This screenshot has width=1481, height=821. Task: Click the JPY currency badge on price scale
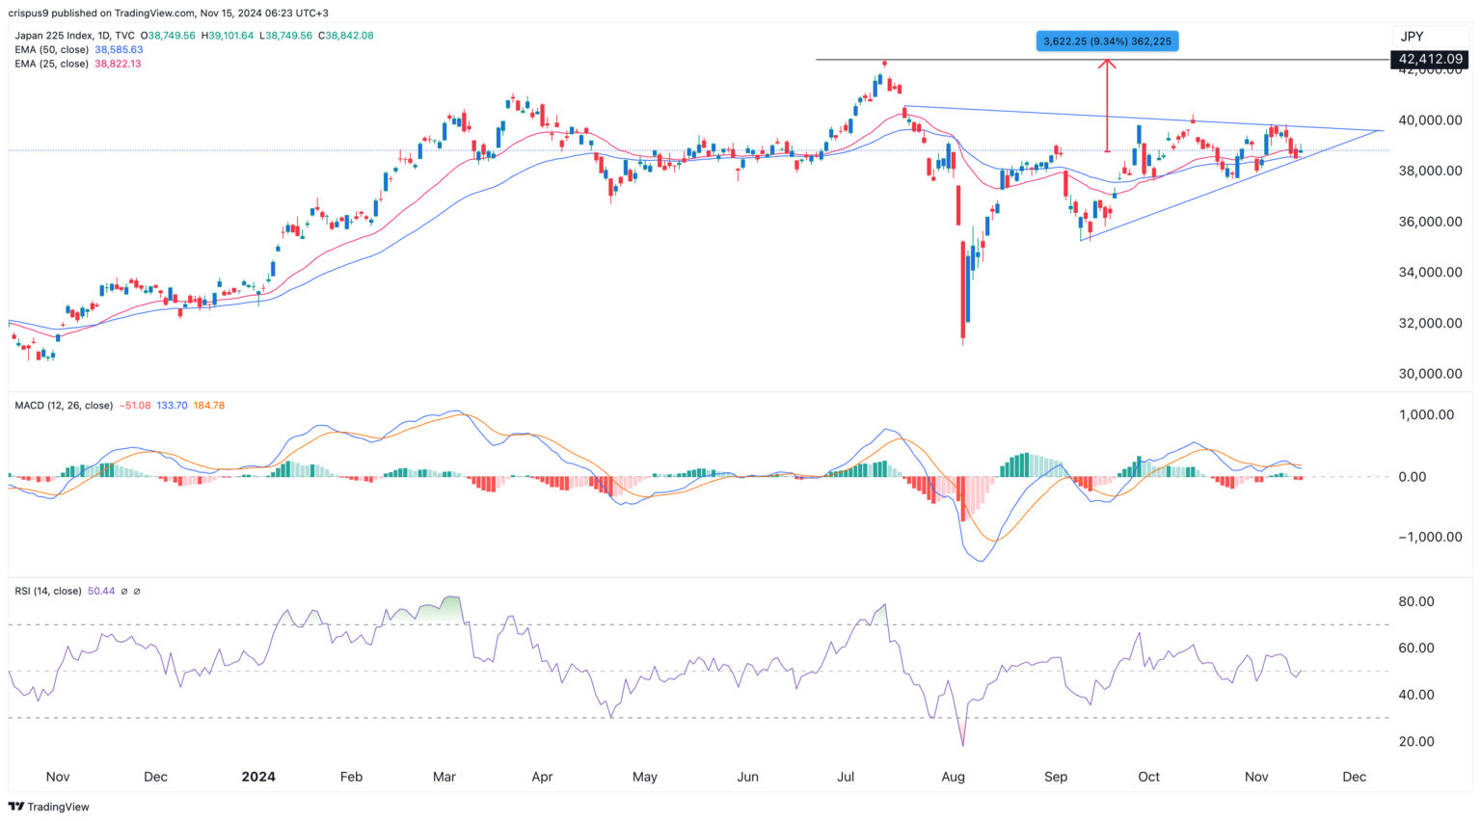click(x=1410, y=35)
